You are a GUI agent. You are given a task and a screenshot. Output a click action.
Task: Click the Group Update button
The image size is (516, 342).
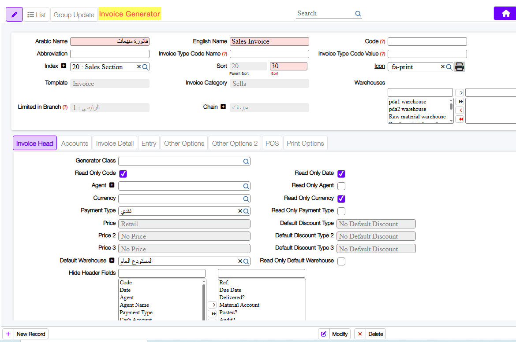coord(74,15)
